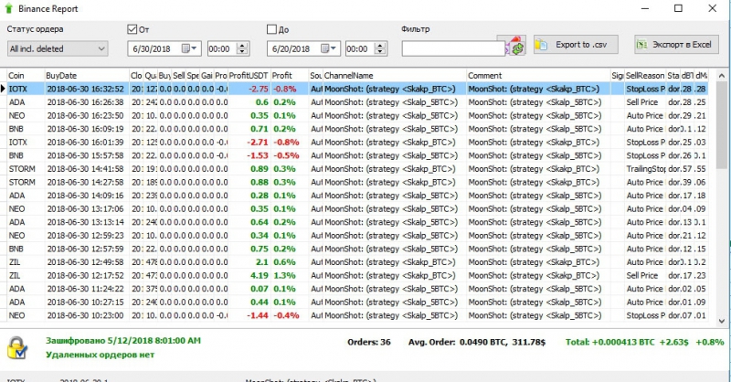The height and width of the screenshot is (382, 731).
Task: Click the Binance Report green arrow icon
Action: click(8, 8)
